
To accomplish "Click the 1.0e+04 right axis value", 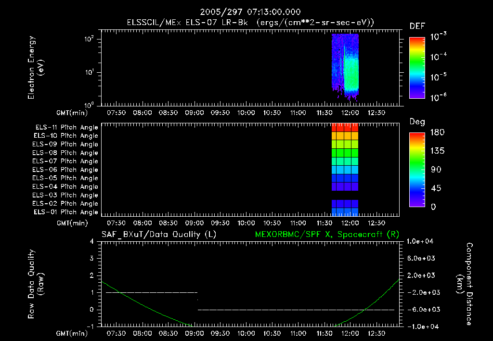I will 420,241.
